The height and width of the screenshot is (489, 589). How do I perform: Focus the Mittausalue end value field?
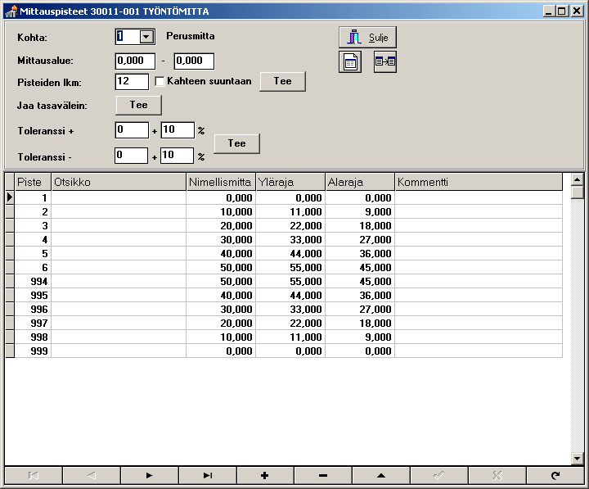[194, 61]
